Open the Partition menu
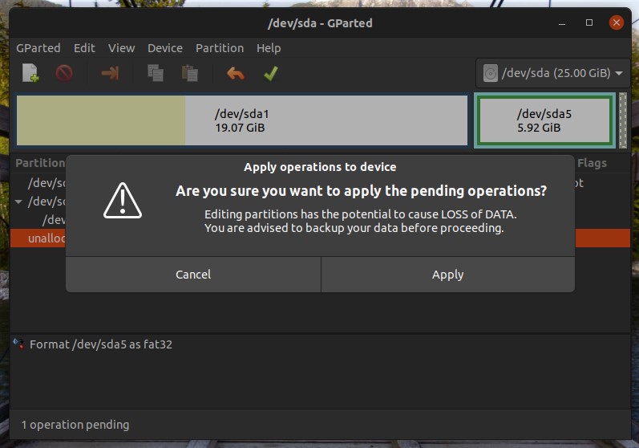This screenshot has width=639, height=448. (x=220, y=48)
